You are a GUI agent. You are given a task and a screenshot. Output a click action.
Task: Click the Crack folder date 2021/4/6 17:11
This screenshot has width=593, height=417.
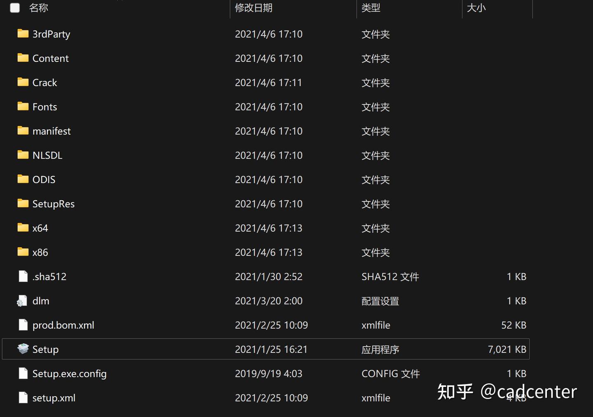click(x=268, y=83)
